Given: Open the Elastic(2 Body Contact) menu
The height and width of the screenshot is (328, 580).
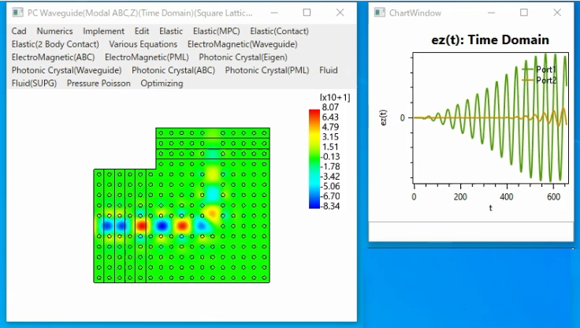Looking at the screenshot, I should tap(55, 44).
